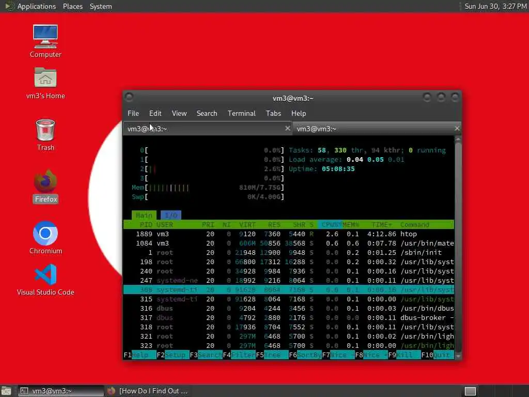Open the Terminal menu in menubar
This screenshot has width=529, height=397.
tap(242, 113)
